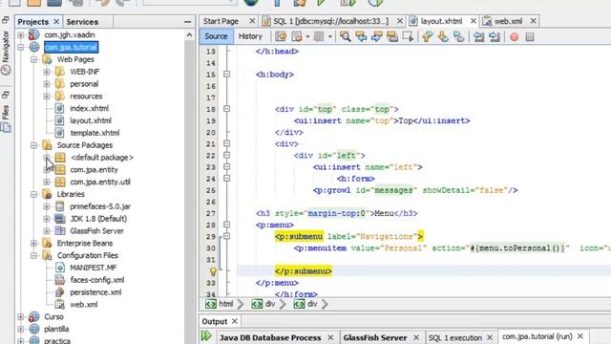Open the Forward history dropdown arrow
This screenshot has width=611, height=344.
click(329, 36)
